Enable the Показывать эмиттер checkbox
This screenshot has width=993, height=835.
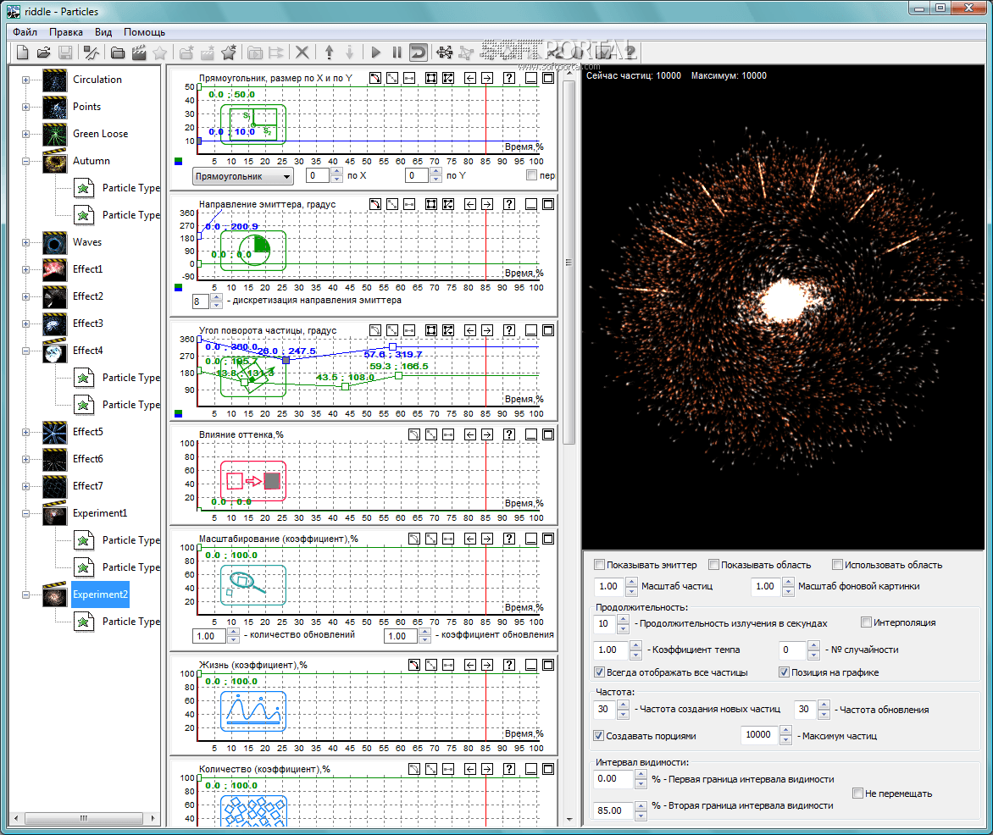point(600,565)
